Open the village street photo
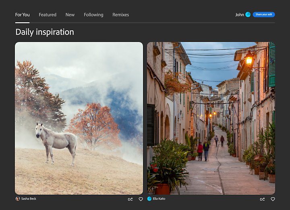Screen dimensions: 290x210 click(211, 118)
